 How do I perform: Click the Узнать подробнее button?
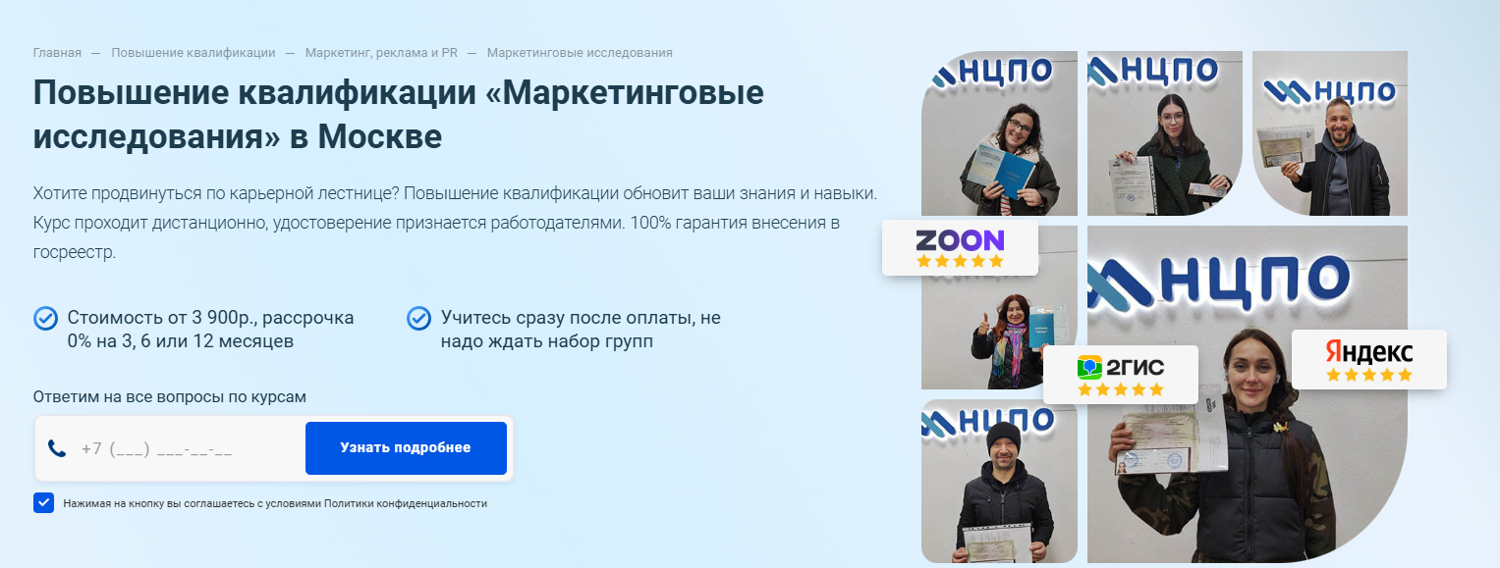pos(406,448)
